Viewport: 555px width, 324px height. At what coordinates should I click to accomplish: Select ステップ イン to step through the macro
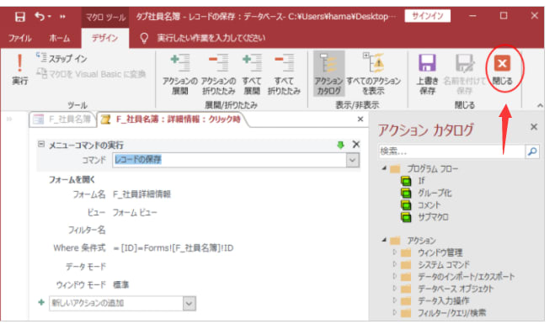point(62,58)
